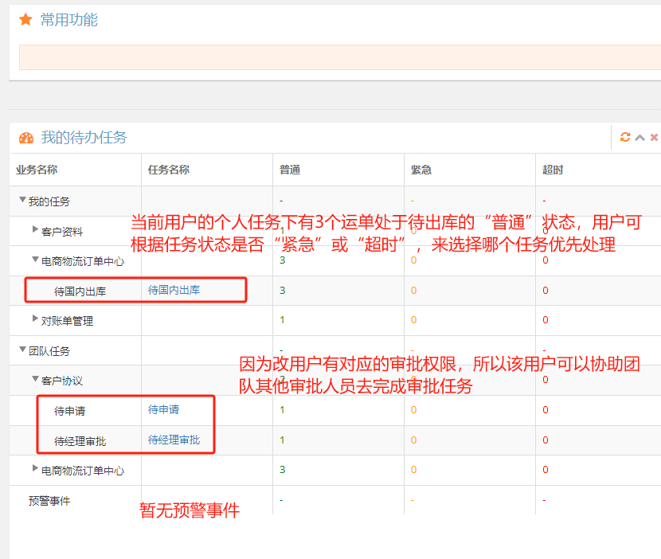The width and height of the screenshot is (661, 559).
Task: Collapse the 客户协议 tree node
Action: coord(35,380)
